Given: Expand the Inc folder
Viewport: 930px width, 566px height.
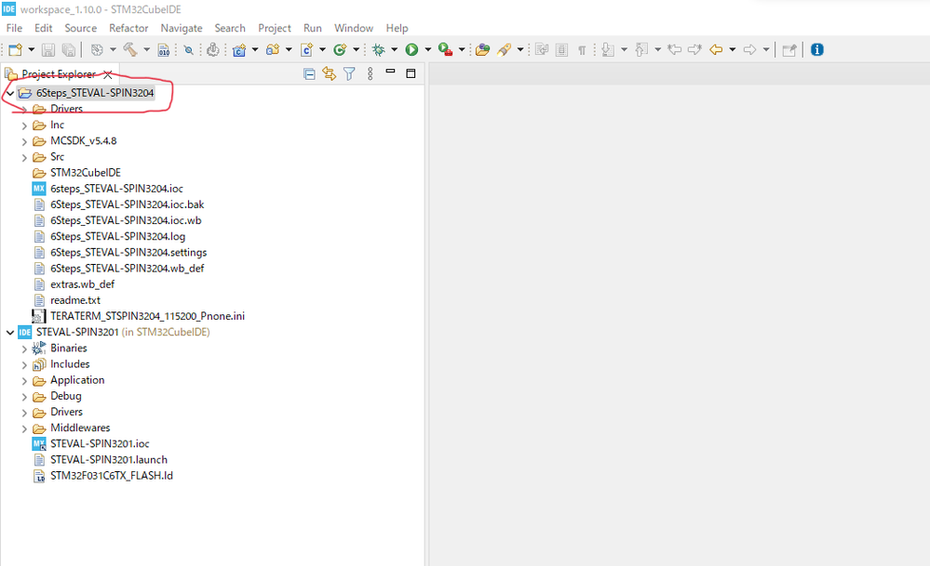Looking at the screenshot, I should click(24, 125).
